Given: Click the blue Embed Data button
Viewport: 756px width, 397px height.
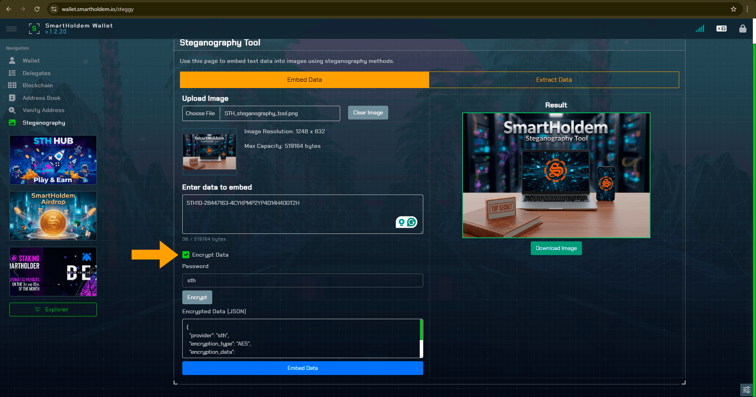Looking at the screenshot, I should tap(303, 368).
